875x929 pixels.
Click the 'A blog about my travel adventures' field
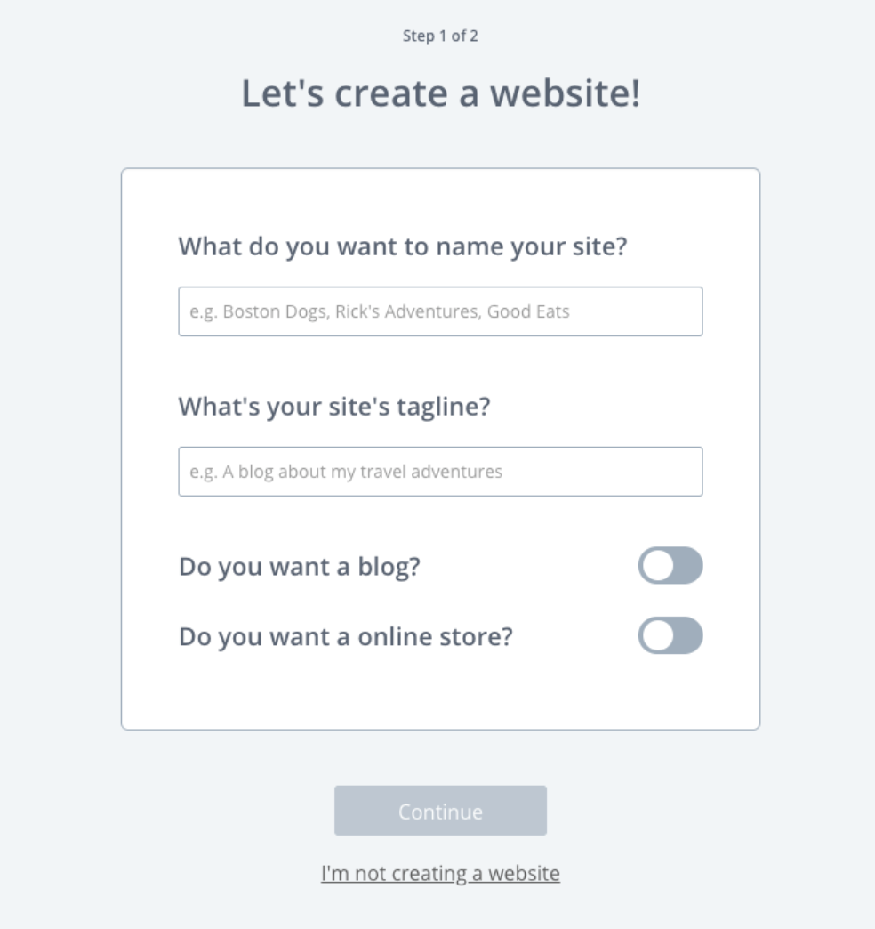click(x=439, y=472)
